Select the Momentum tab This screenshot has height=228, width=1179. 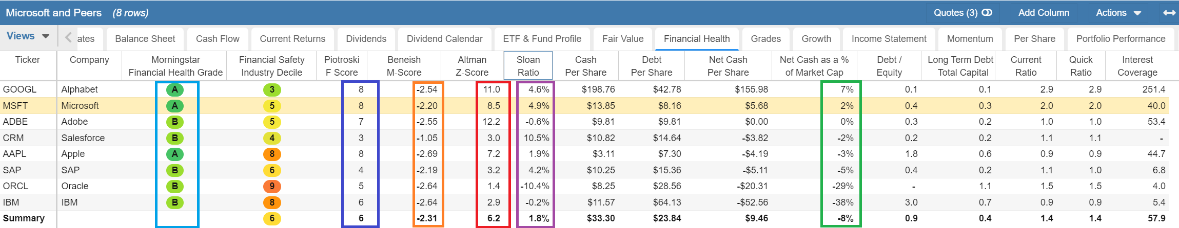pos(970,39)
